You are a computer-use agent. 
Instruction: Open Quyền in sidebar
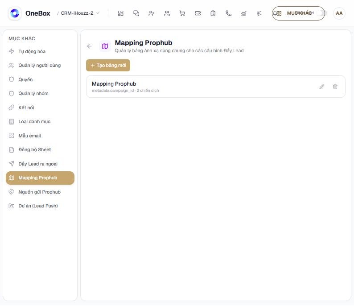tap(40, 79)
